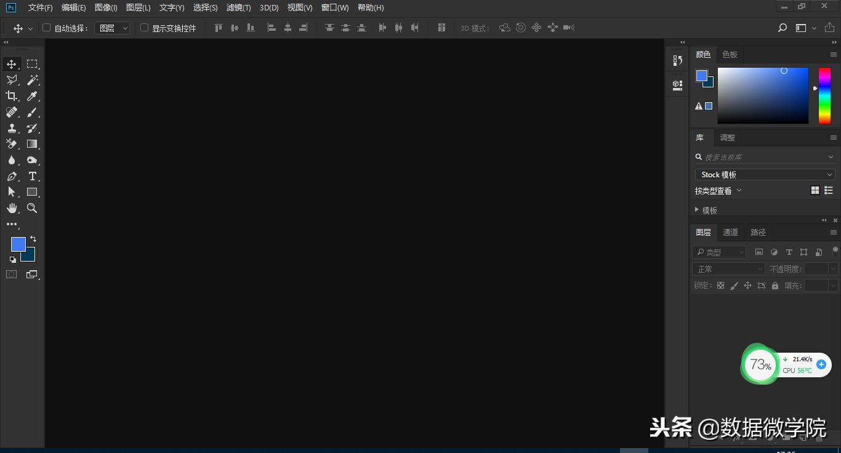Select the Sponge tool
The width and height of the screenshot is (841, 453).
click(32, 160)
